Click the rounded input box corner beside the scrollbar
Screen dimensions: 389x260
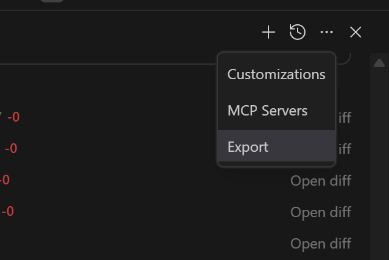point(346,59)
